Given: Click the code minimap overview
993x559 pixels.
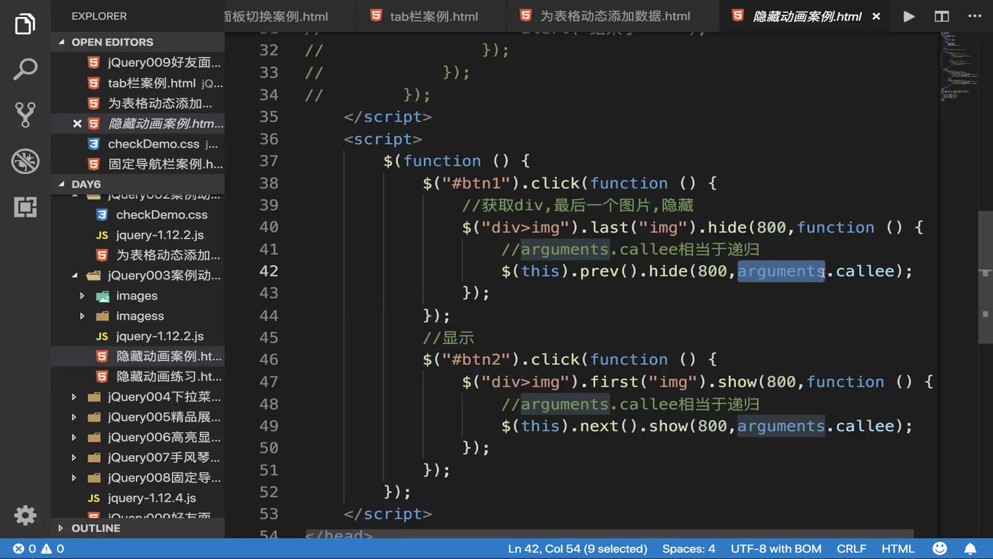Looking at the screenshot, I should (x=958, y=66).
